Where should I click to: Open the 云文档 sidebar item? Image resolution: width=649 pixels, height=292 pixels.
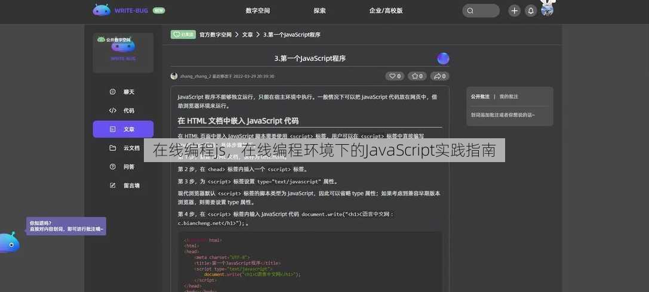coord(123,148)
